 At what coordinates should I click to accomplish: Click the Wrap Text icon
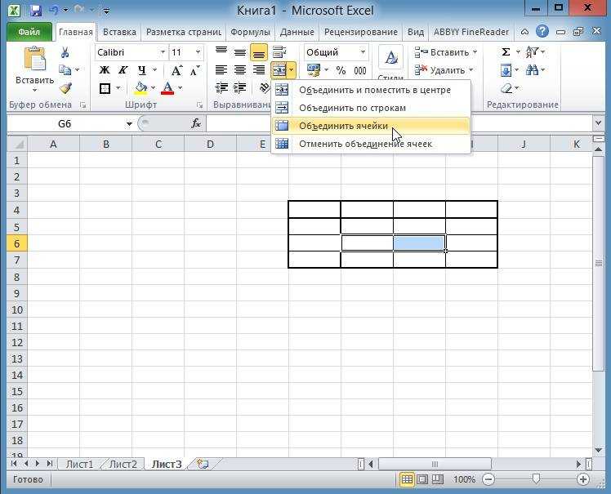point(279,51)
